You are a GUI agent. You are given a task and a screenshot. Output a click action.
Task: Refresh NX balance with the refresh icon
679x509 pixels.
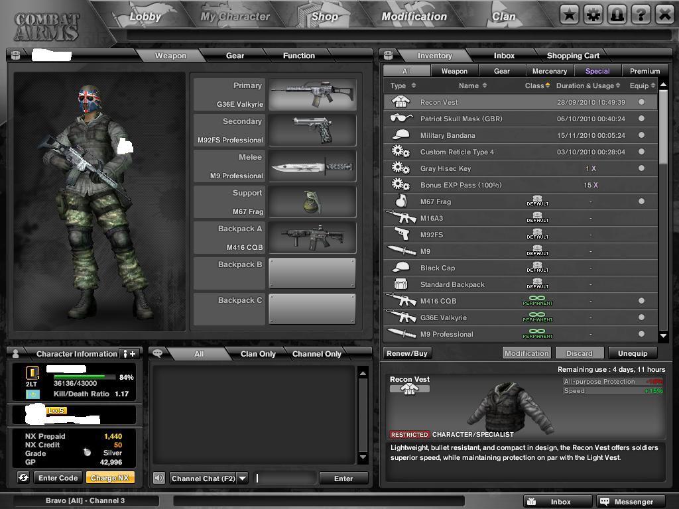pos(23,477)
